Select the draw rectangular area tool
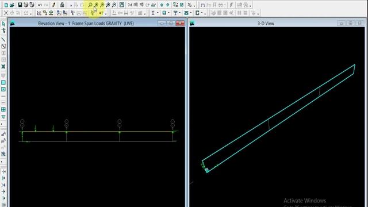Viewport: 368px width, 207px height. coord(3,83)
